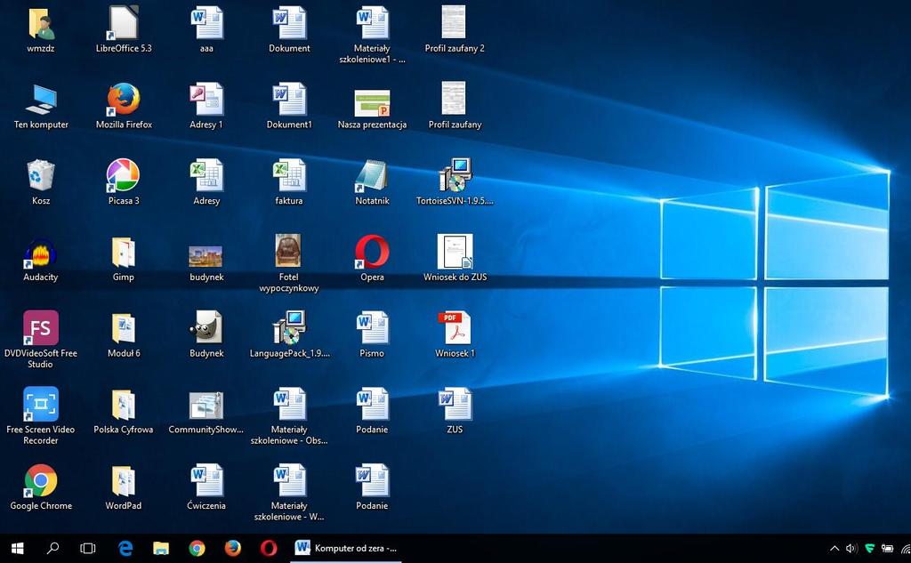
Task: Select the Moduł 6 folder
Action: [x=123, y=328]
